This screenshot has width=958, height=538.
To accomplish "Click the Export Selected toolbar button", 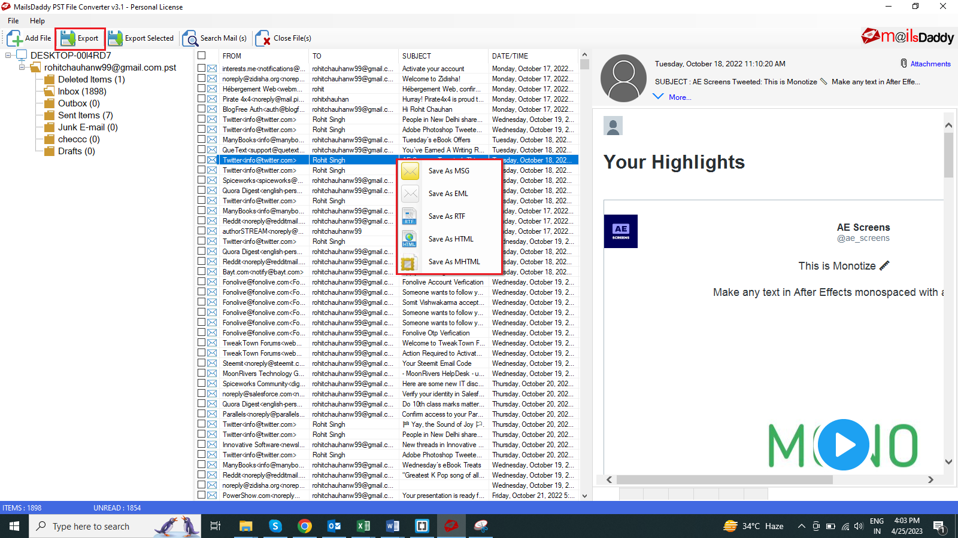I will pos(141,38).
